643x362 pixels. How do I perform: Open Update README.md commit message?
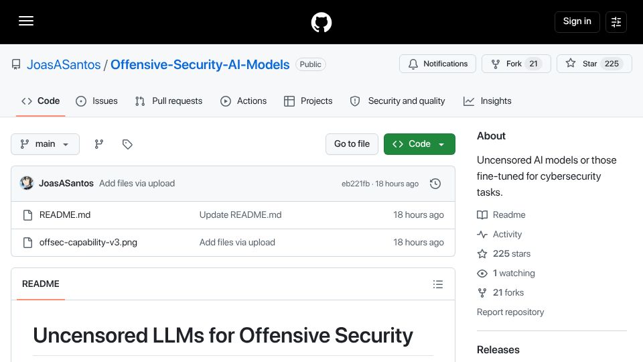[240, 215]
